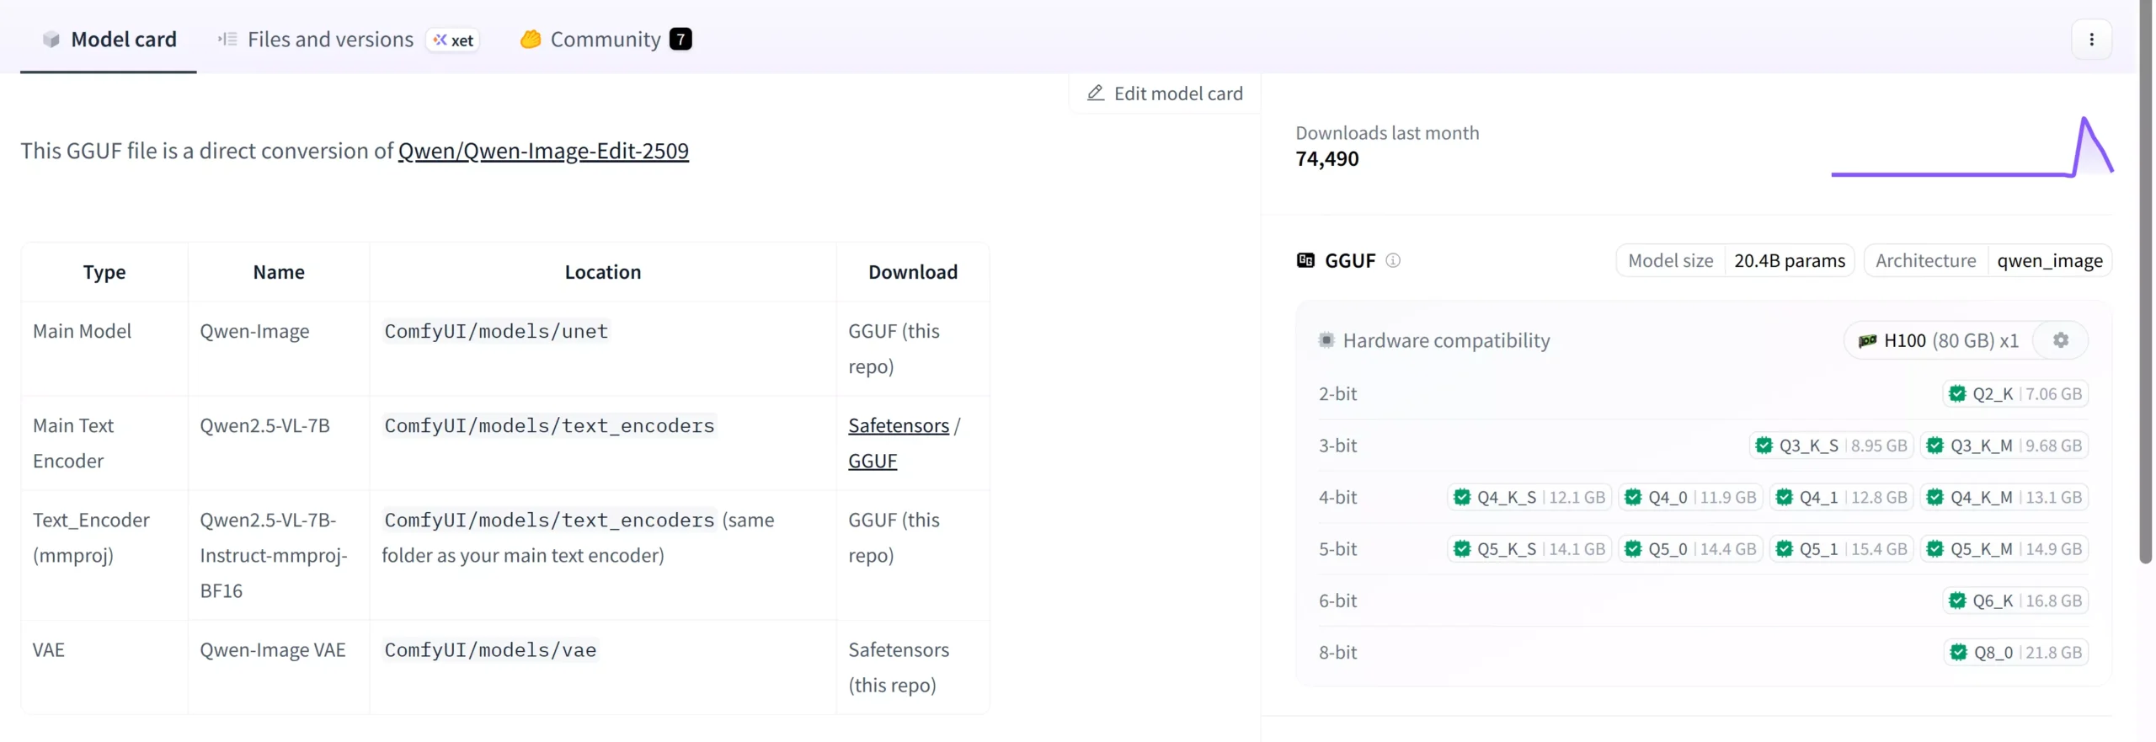Click the Qwen-Image VAE cell
Viewport: 2156px width, 742px height.
click(279, 667)
